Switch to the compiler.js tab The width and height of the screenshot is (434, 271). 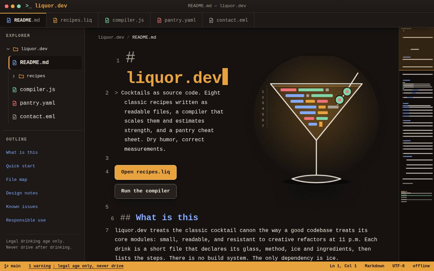coord(124,20)
